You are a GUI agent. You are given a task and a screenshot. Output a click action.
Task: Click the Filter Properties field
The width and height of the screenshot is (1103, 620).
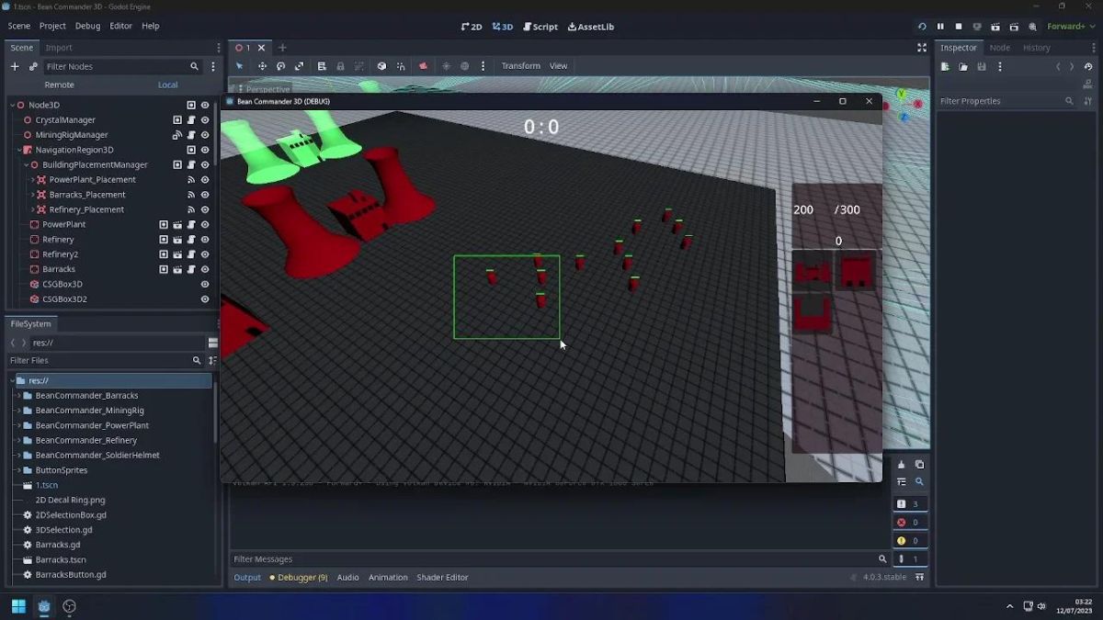click(x=1007, y=101)
